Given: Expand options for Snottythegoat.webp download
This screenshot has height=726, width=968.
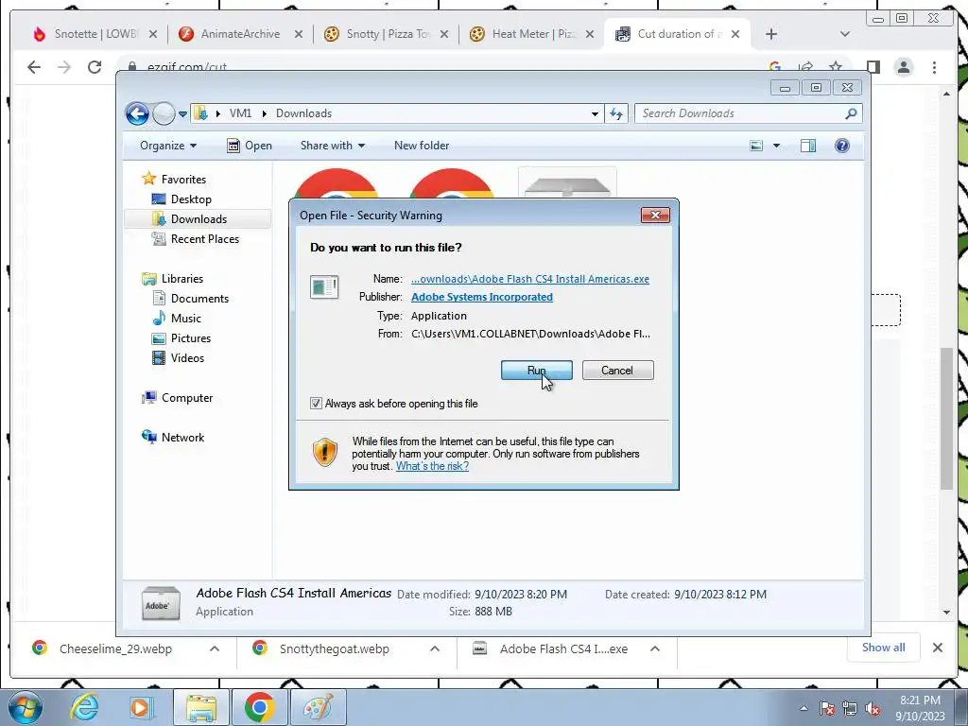Looking at the screenshot, I should (x=435, y=648).
